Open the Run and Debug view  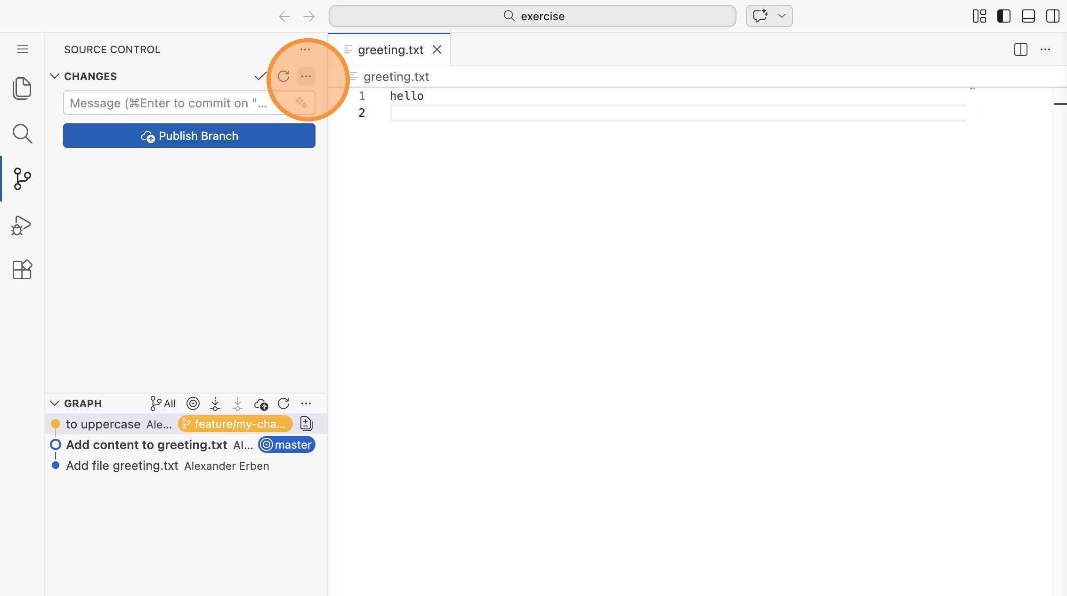(22, 226)
